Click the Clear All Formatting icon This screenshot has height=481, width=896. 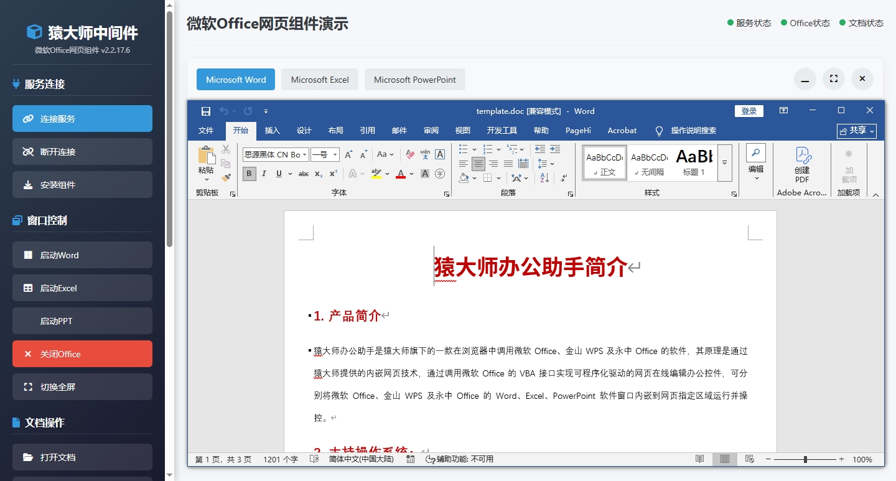point(409,154)
